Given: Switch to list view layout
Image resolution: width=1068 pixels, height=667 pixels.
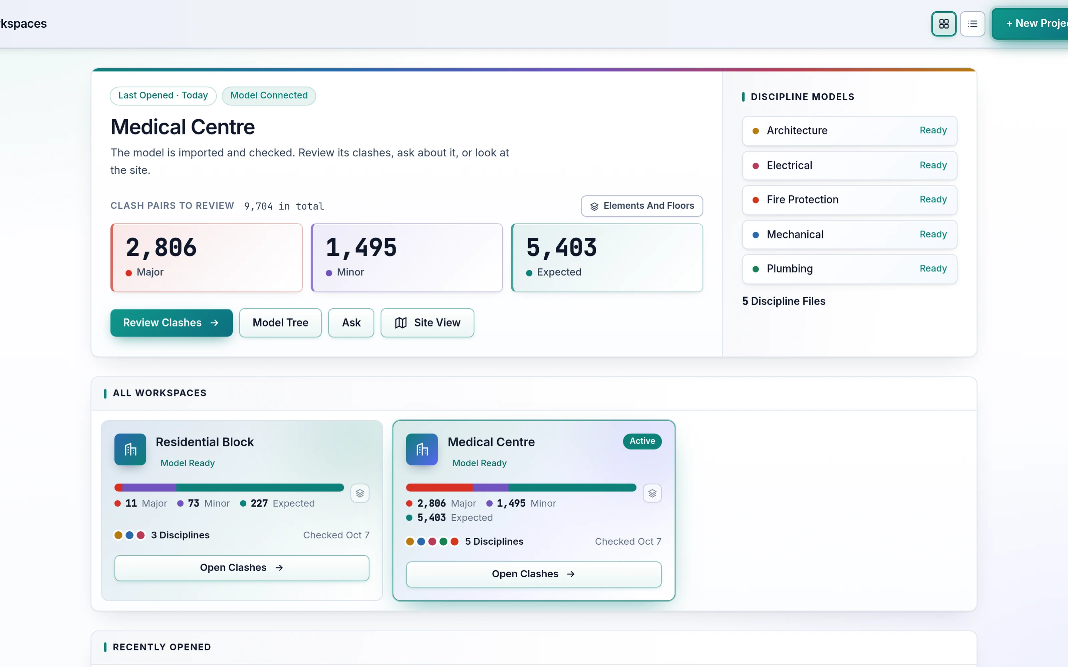Looking at the screenshot, I should (972, 24).
